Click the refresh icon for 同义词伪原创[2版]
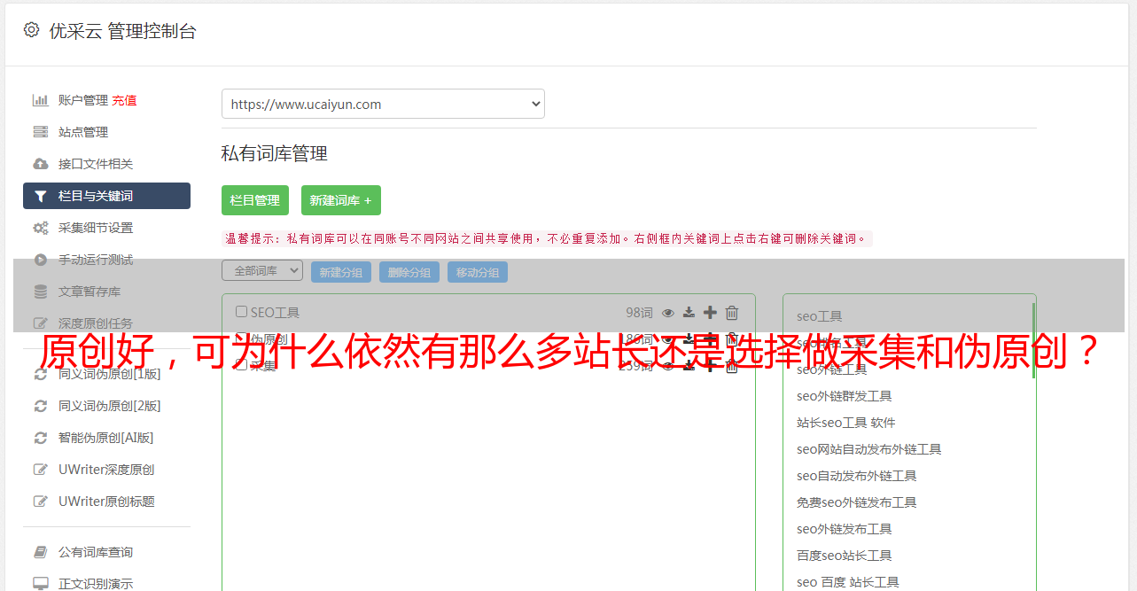 (41, 406)
